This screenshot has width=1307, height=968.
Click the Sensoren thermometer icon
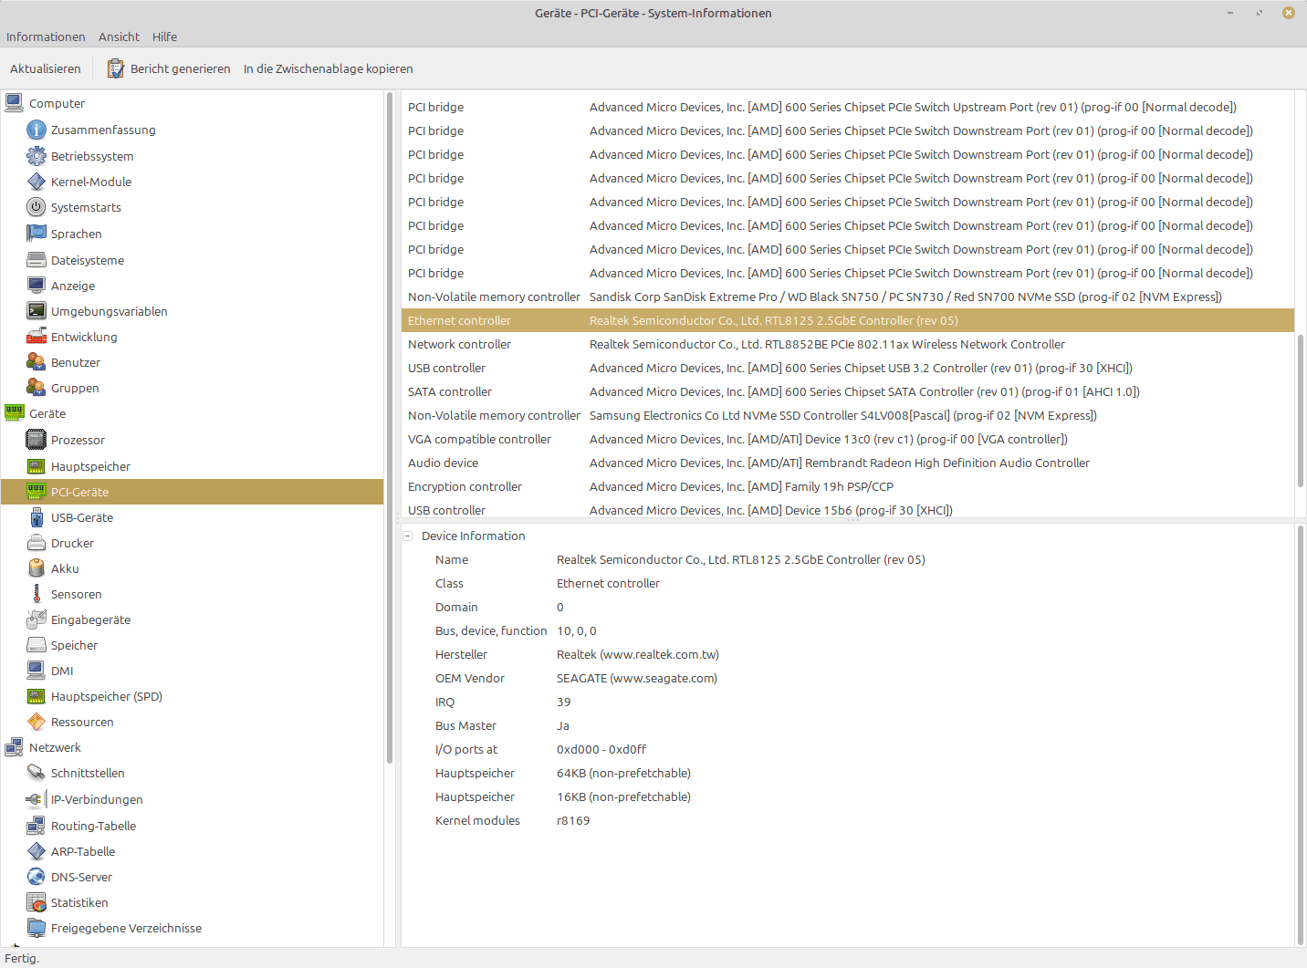coord(37,594)
